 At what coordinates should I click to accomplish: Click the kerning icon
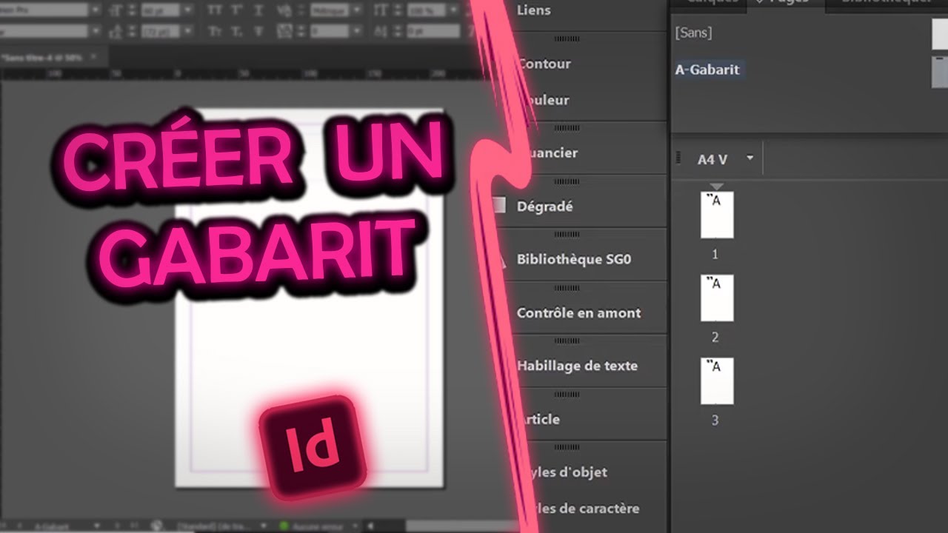tap(284, 10)
